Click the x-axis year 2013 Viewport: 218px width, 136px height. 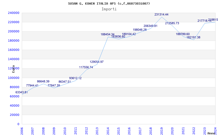(97, 131)
